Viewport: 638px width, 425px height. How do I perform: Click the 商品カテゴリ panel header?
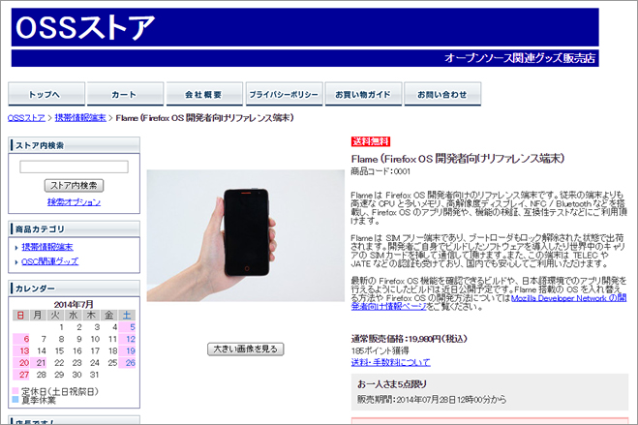[74, 229]
